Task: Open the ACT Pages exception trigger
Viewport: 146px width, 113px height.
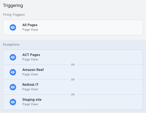Action: click(73, 57)
